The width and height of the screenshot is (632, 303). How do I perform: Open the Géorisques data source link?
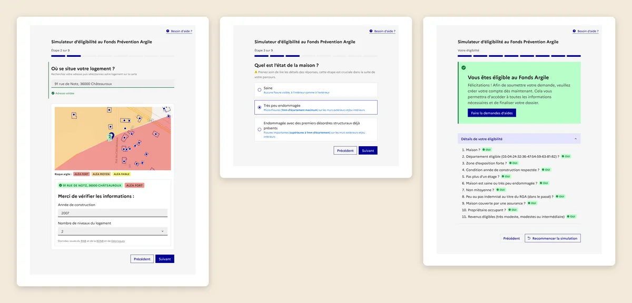[118, 241]
